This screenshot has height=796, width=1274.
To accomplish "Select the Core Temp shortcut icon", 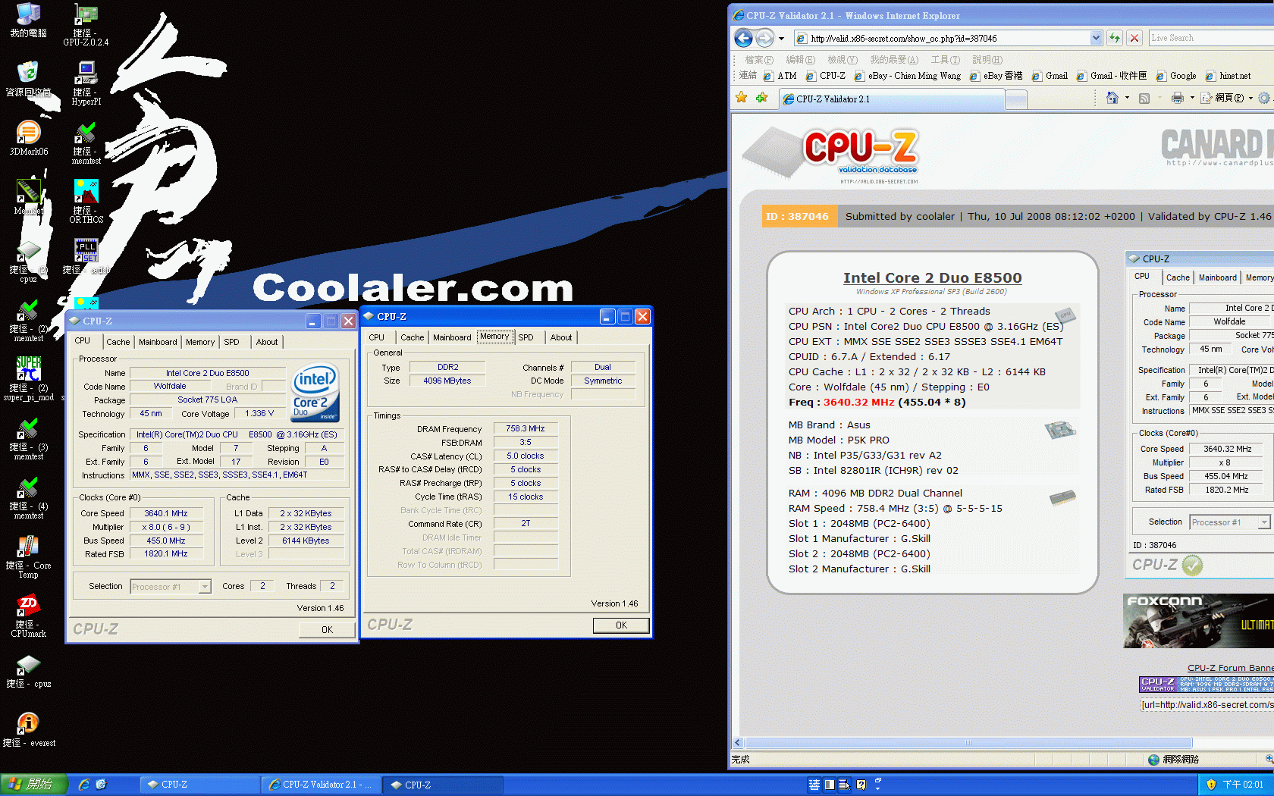I will click(x=28, y=556).
